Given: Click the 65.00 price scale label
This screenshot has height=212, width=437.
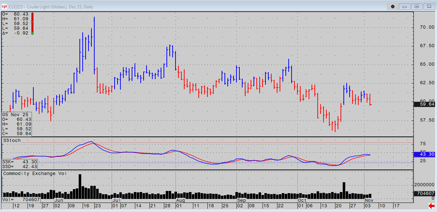Looking at the screenshot, I should (427, 64).
